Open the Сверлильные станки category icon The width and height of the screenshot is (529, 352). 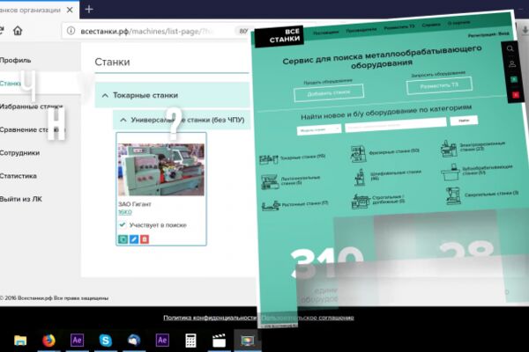point(453,195)
